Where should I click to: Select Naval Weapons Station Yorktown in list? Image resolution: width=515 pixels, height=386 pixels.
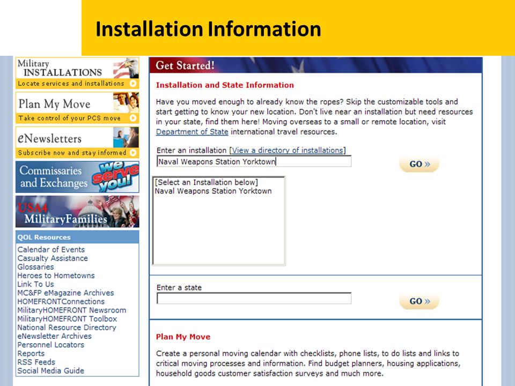point(213,191)
